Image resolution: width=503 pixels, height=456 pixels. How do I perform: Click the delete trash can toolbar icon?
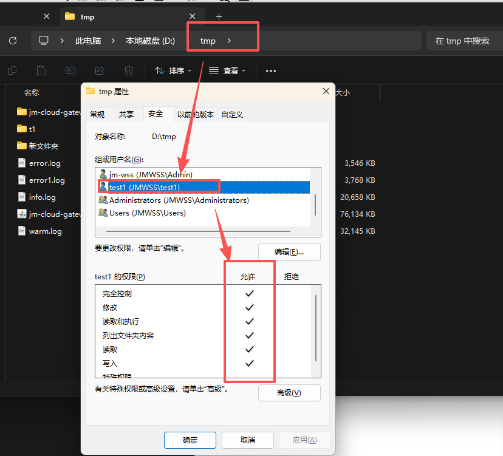point(129,70)
